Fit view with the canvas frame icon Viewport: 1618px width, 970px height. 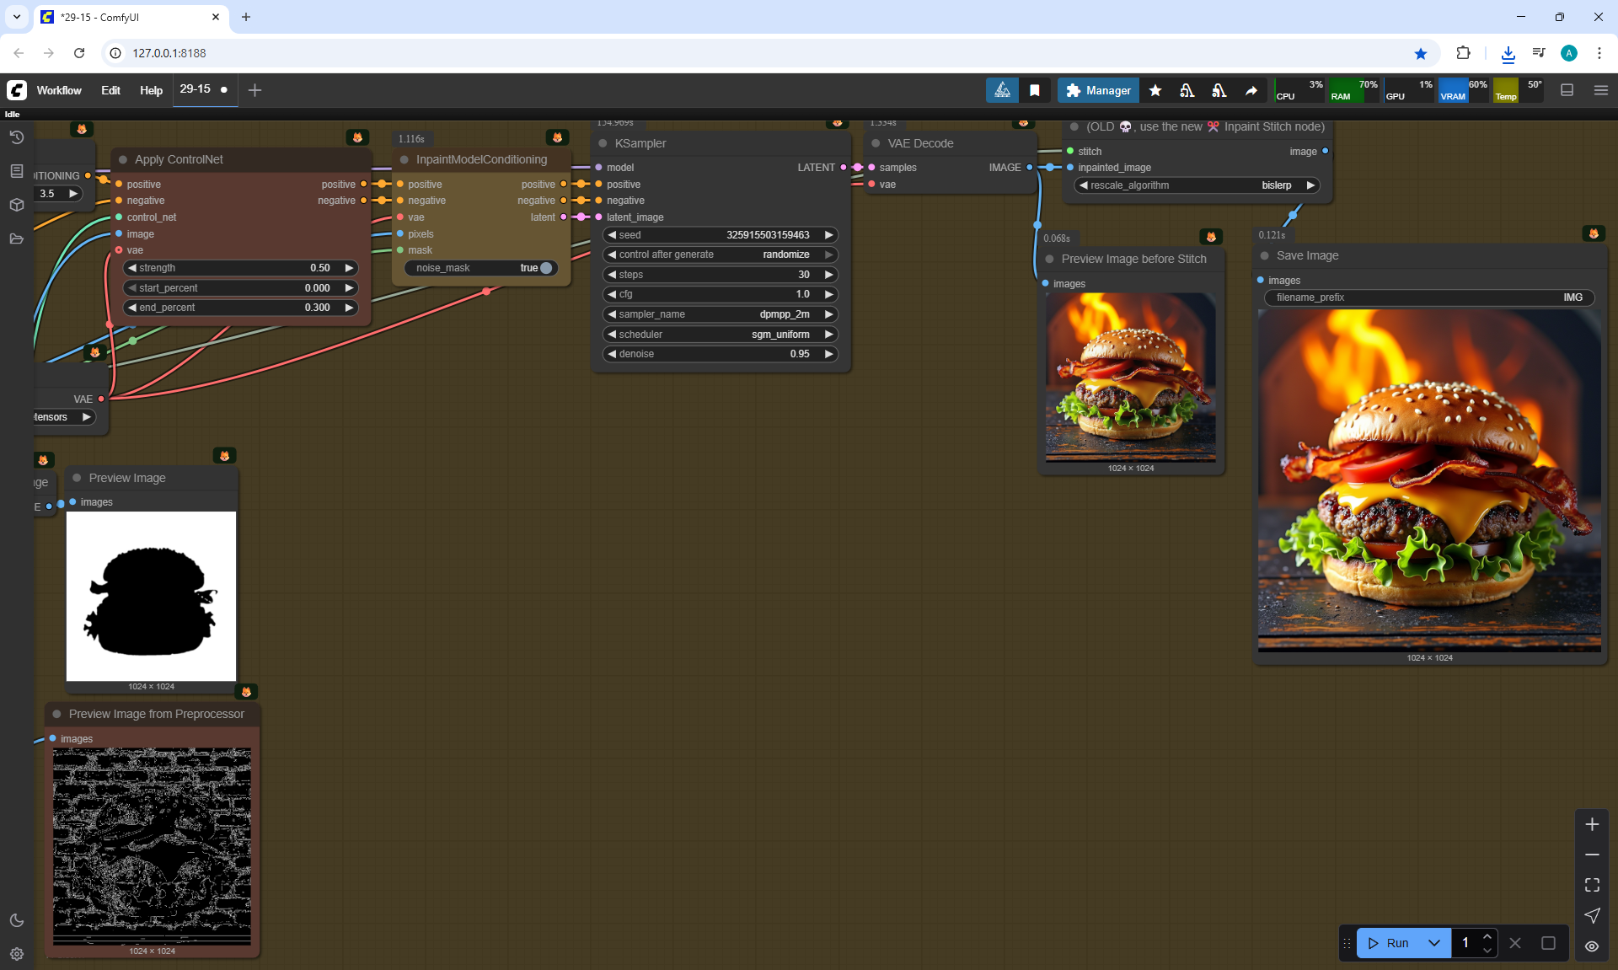pyautogui.click(x=1592, y=885)
